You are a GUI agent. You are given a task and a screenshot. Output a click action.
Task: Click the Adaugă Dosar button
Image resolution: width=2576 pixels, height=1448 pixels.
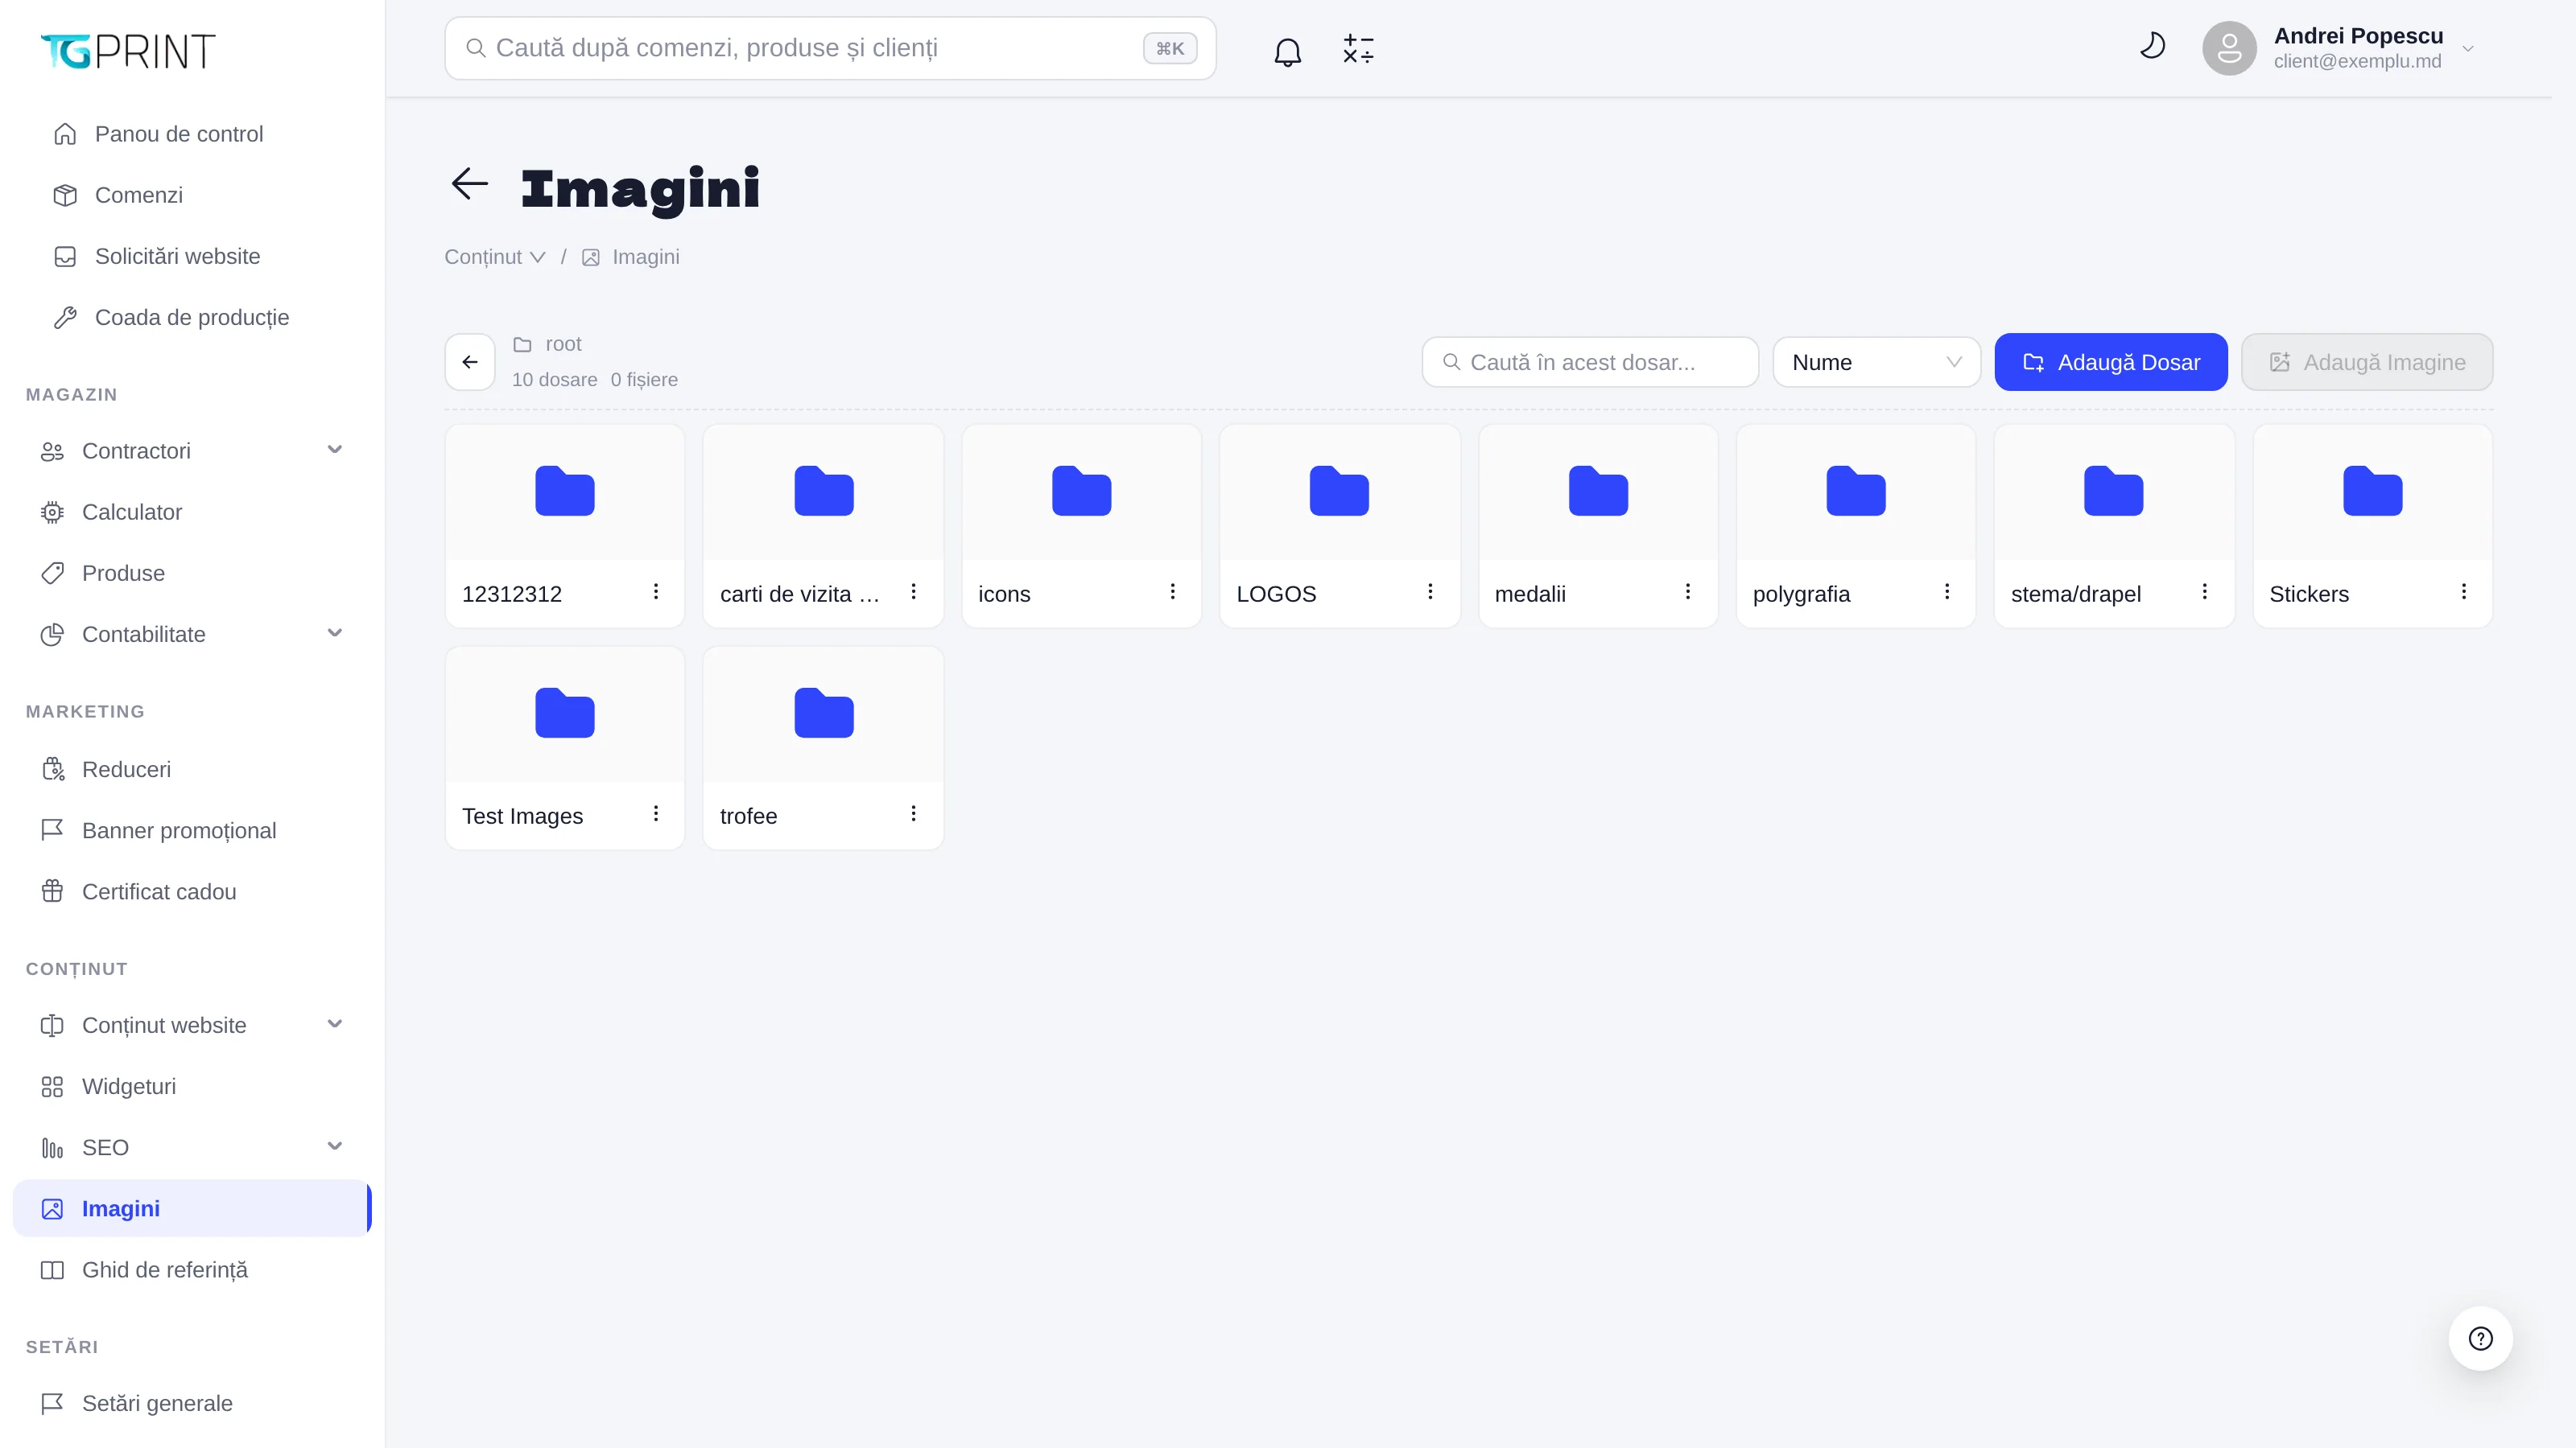click(2110, 362)
